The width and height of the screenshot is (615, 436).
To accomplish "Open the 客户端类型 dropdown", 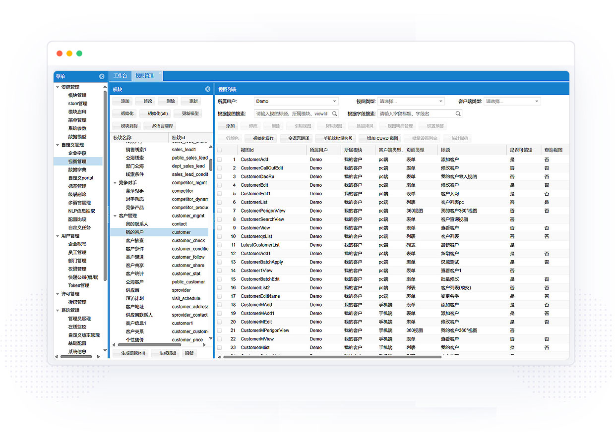I will pos(537,102).
